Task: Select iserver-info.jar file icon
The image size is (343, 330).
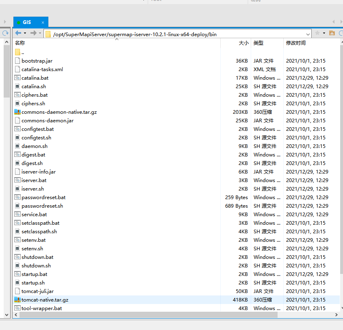Action: pos(17,172)
